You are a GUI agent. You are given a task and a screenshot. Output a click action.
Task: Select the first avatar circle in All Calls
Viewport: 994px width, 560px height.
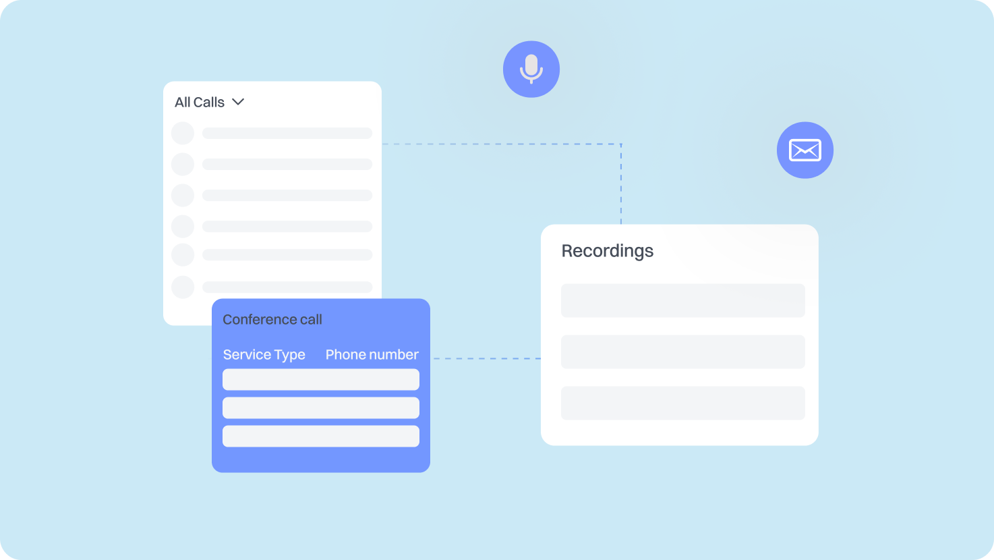[x=183, y=133]
